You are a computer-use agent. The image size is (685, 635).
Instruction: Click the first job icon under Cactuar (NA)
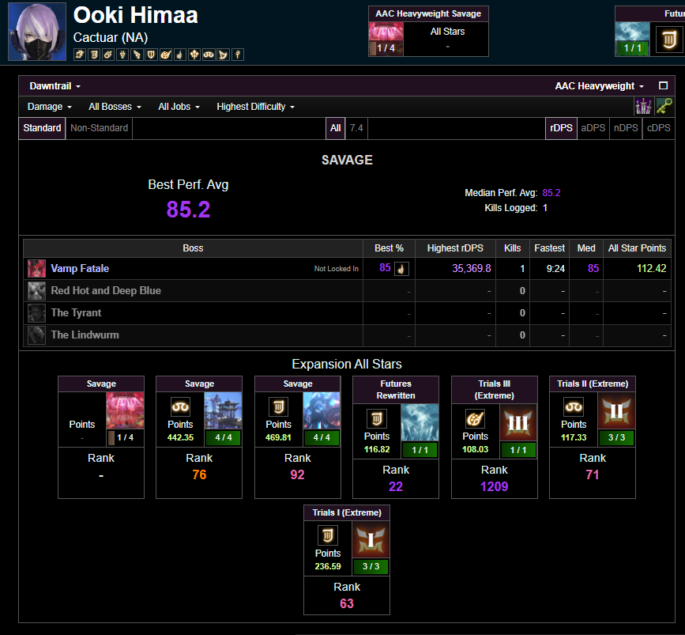80,55
